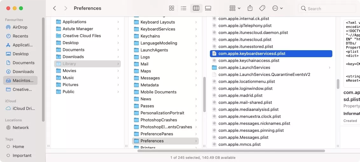Click the Share icon in toolbar
360x162 pixels.
coord(250,8)
